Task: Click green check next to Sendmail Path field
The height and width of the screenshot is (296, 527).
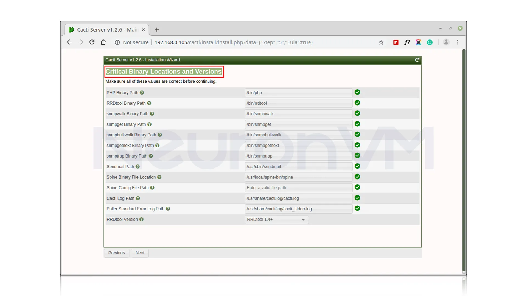Action: 357,166
